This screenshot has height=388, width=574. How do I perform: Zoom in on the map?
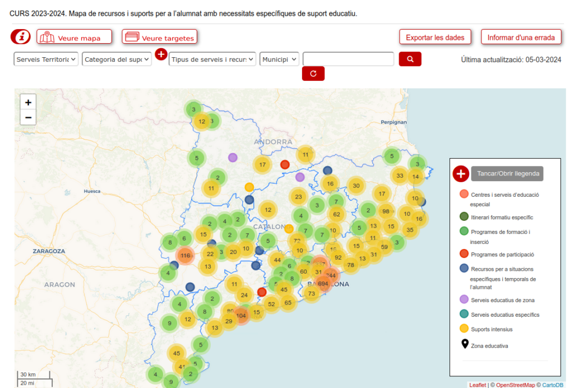click(28, 102)
